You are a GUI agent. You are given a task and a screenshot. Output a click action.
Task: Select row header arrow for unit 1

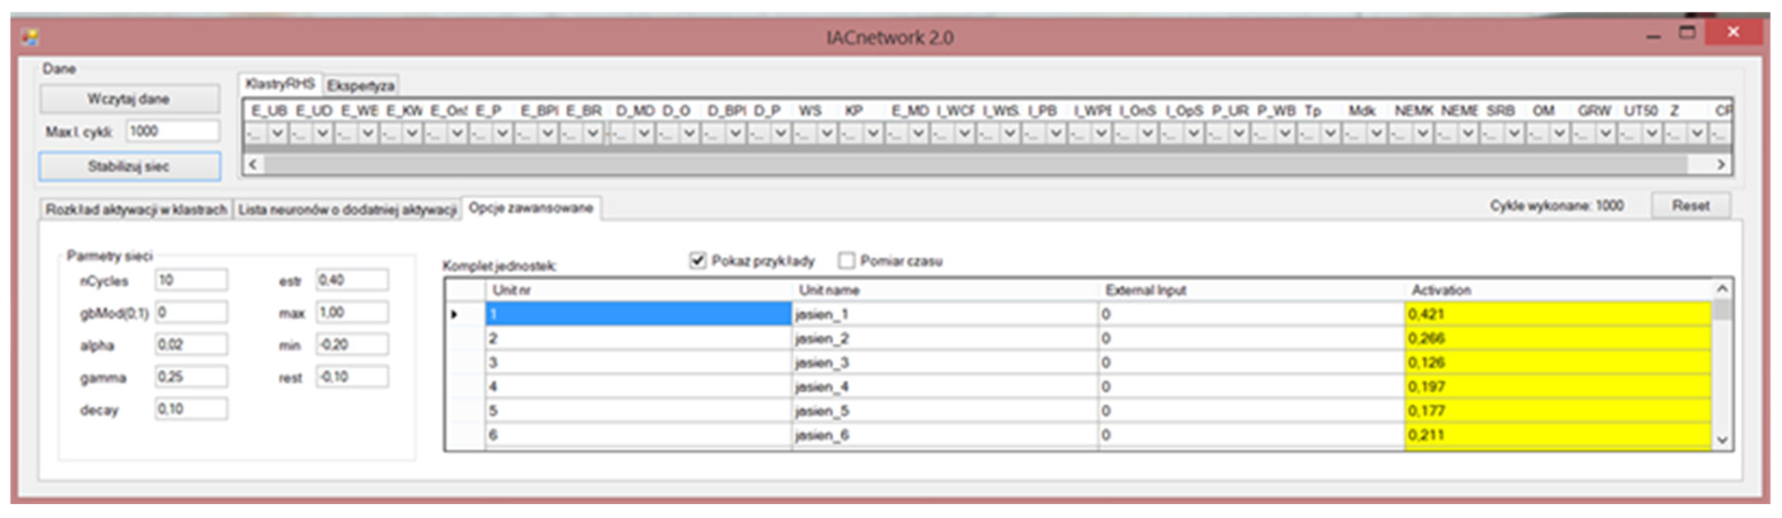pos(454,314)
